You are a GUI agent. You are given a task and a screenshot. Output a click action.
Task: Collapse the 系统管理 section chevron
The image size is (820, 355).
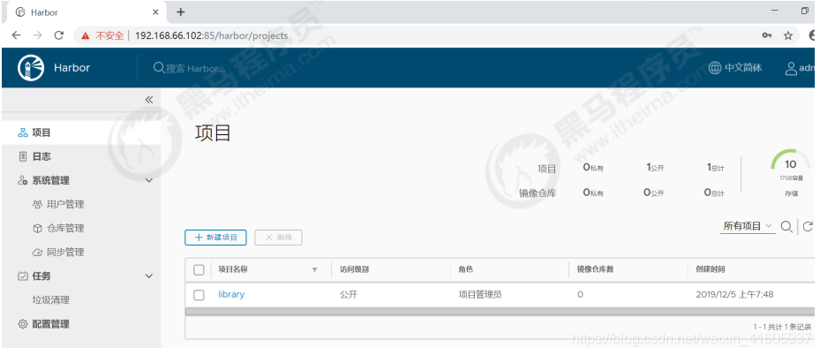149,180
